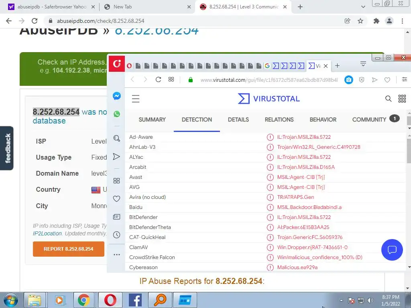Screen dimensions: 411x308
Task: Open VirusTotal hamburger menu
Action: [x=136, y=99]
